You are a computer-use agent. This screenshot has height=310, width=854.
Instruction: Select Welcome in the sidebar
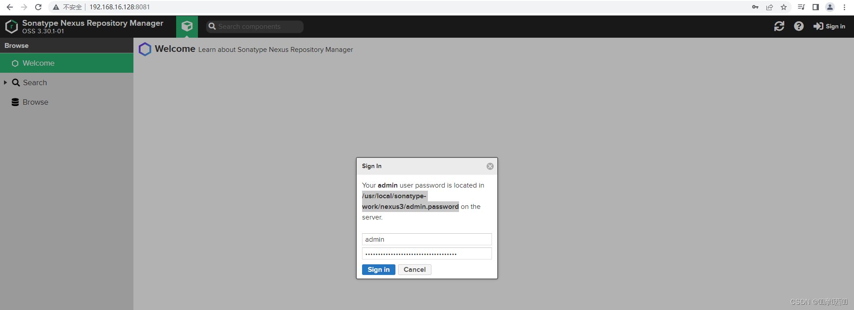tap(67, 63)
